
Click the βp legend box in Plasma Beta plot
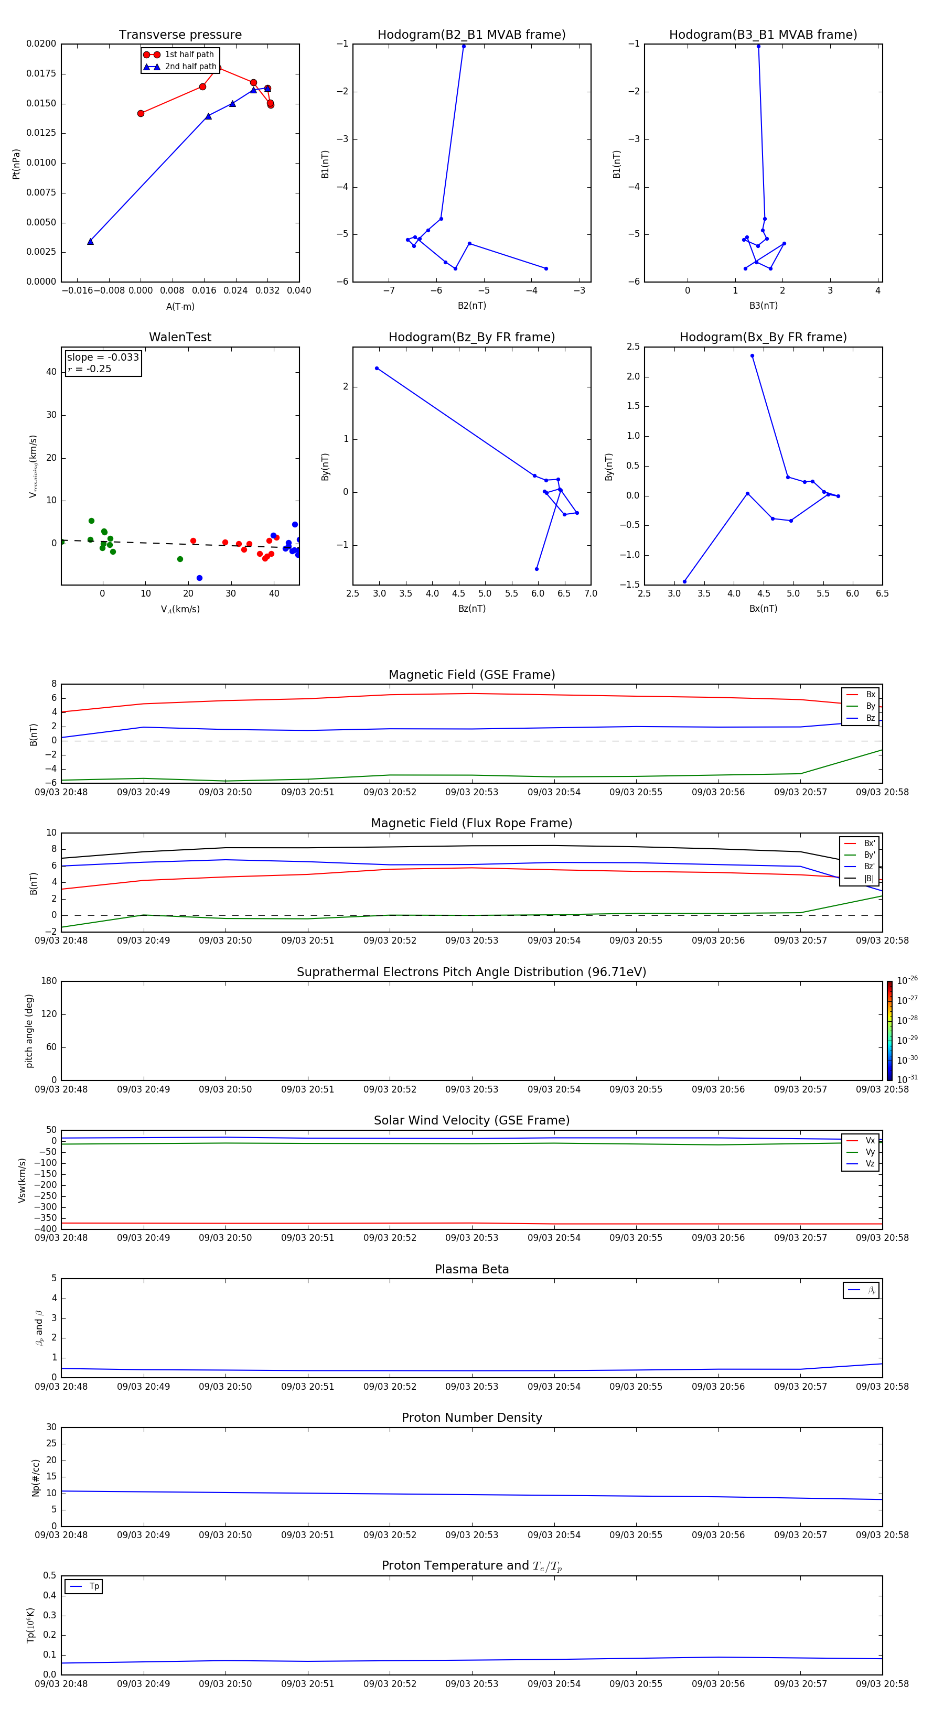pos(861,1290)
